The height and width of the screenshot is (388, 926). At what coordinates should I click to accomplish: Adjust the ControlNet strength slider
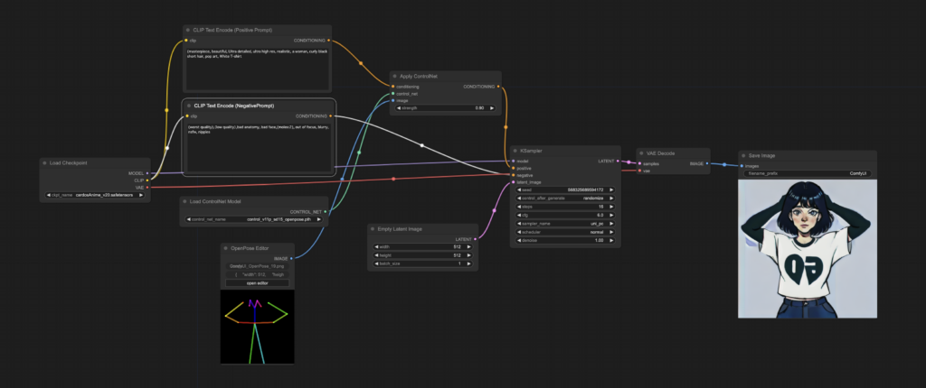(445, 108)
